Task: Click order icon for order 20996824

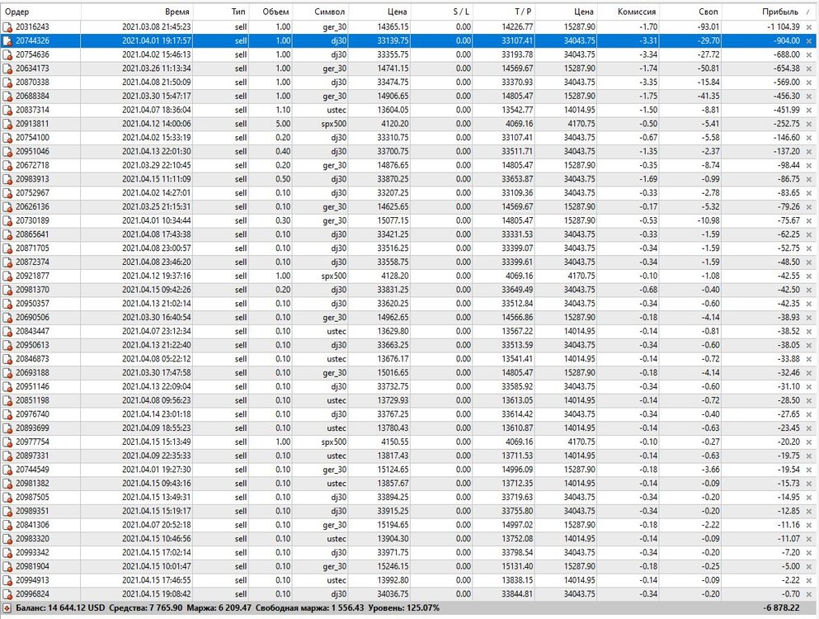Action: tap(7, 594)
